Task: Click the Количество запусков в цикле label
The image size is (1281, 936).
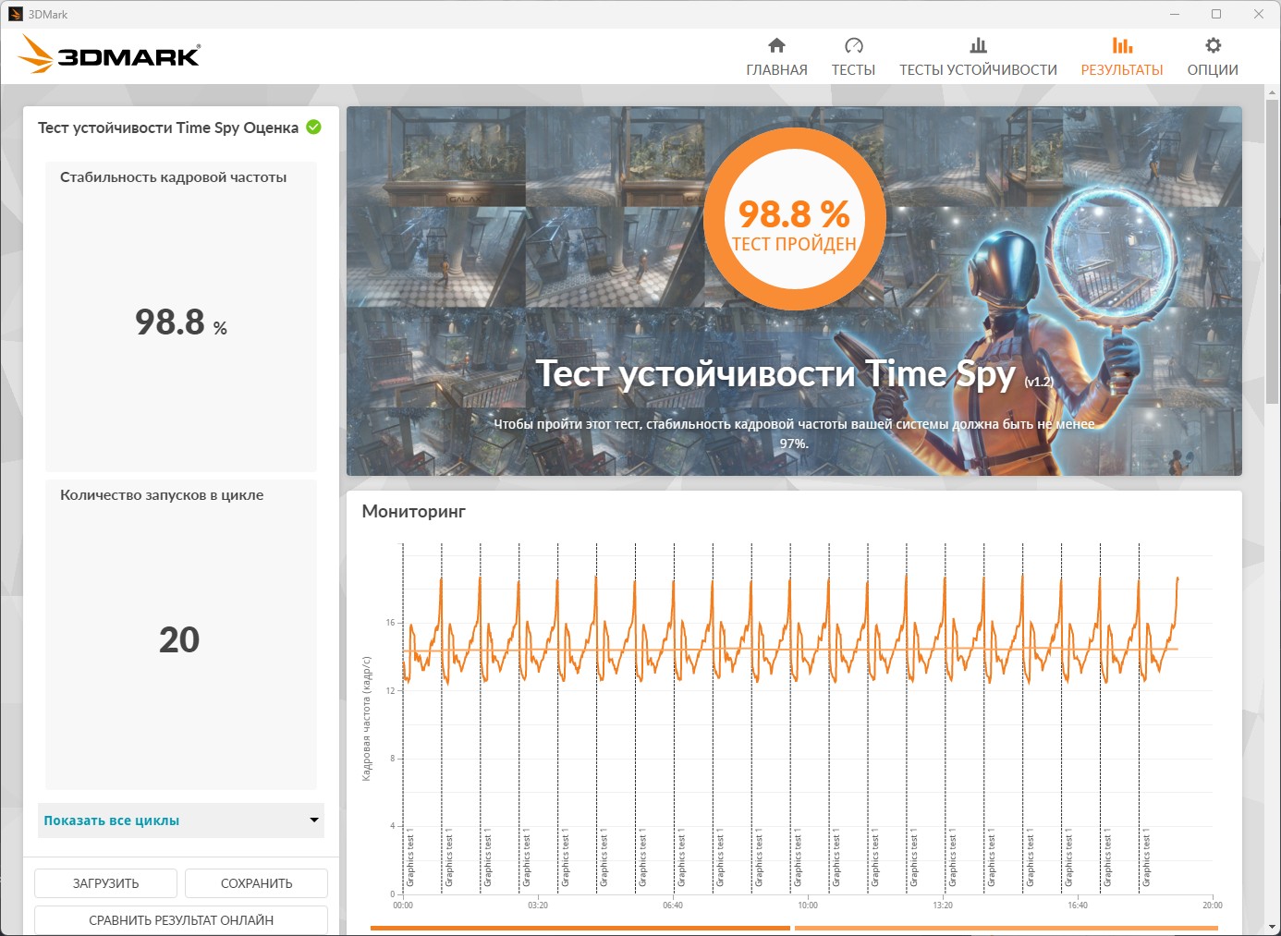Action: [x=162, y=495]
